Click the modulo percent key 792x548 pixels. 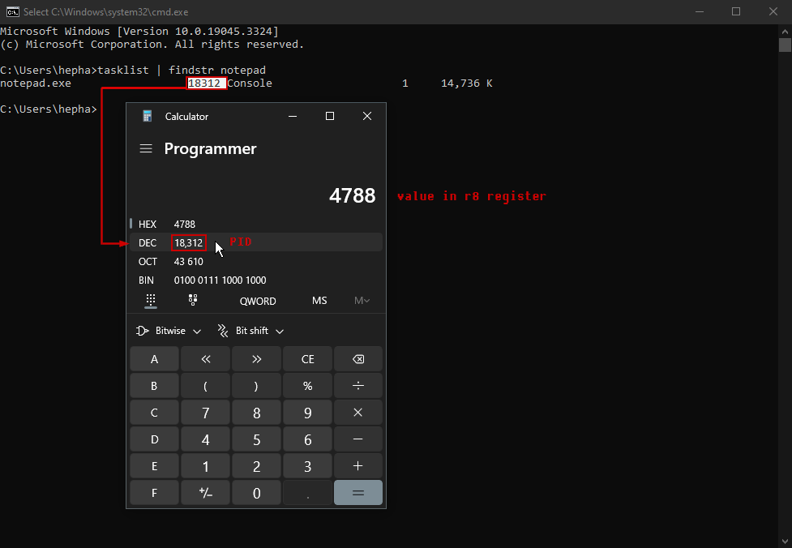[x=307, y=386]
